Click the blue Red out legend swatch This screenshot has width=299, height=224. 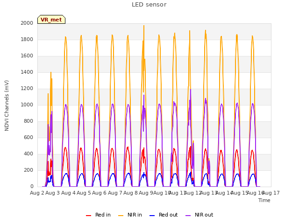coord(152,216)
